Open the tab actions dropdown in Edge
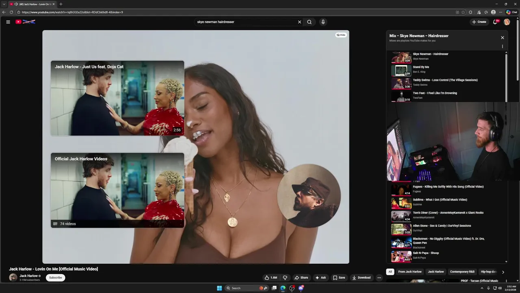Screen dimensions: 520x293 coord(4,4)
